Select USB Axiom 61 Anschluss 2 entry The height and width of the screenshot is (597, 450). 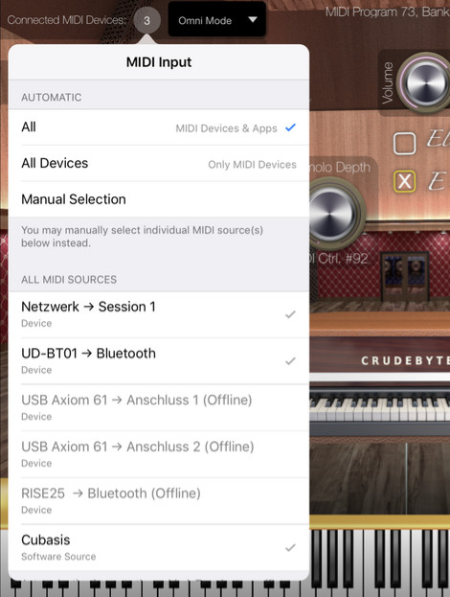click(159, 454)
